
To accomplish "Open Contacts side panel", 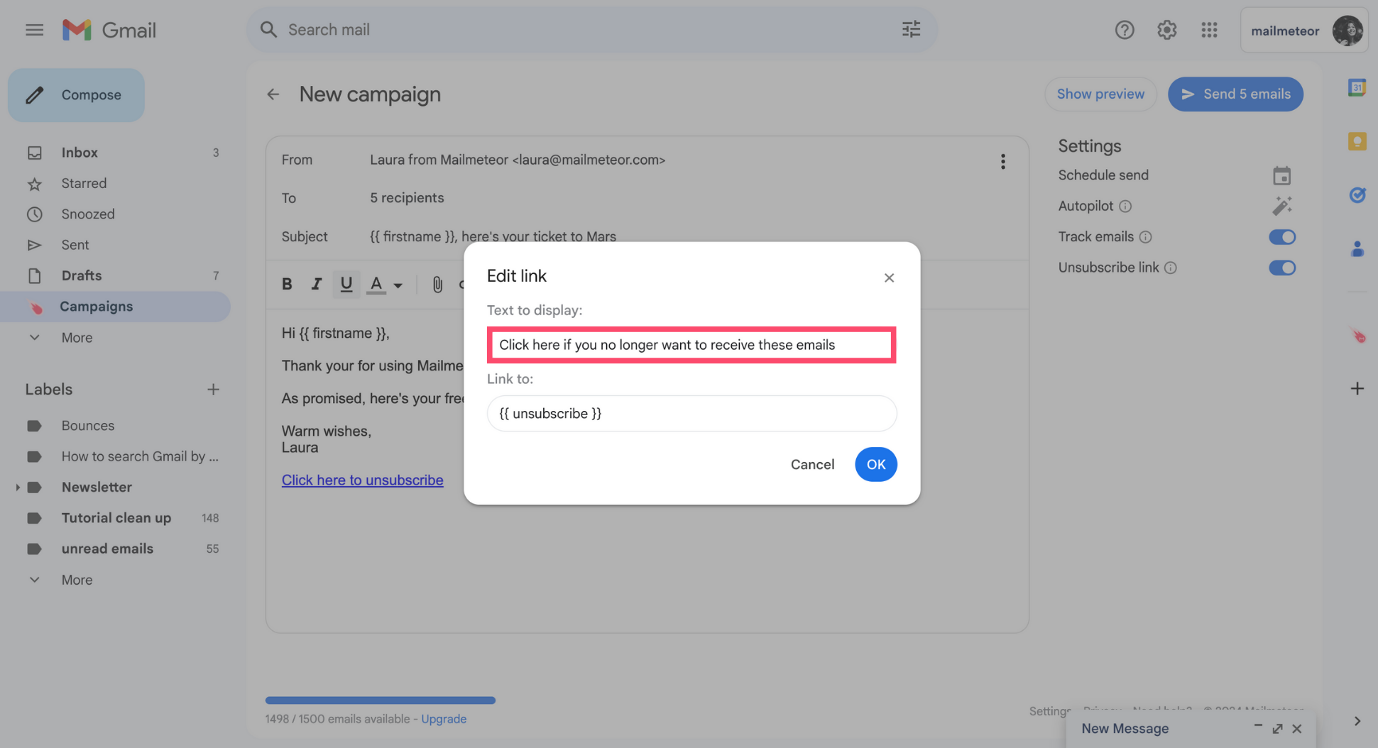I will coord(1357,248).
